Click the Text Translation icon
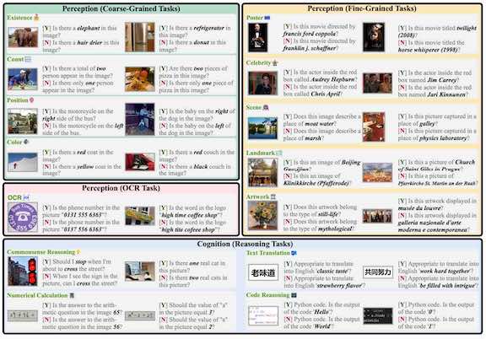 pos(294,253)
